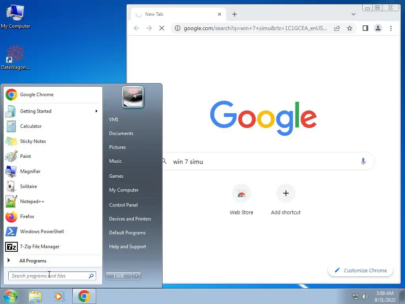The width and height of the screenshot is (405, 304).
Task: Click the network tray icon
Action: click(x=356, y=296)
